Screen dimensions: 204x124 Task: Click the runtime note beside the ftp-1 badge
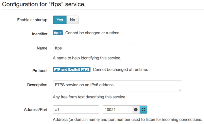point(93,33)
